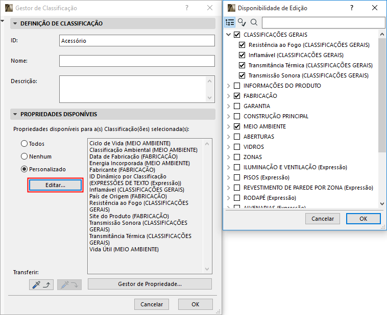This screenshot has height=315, width=387.
Task: Uncheck the CLASSIFICAÇÕES GERAIS group checkbox
Action: (237, 35)
